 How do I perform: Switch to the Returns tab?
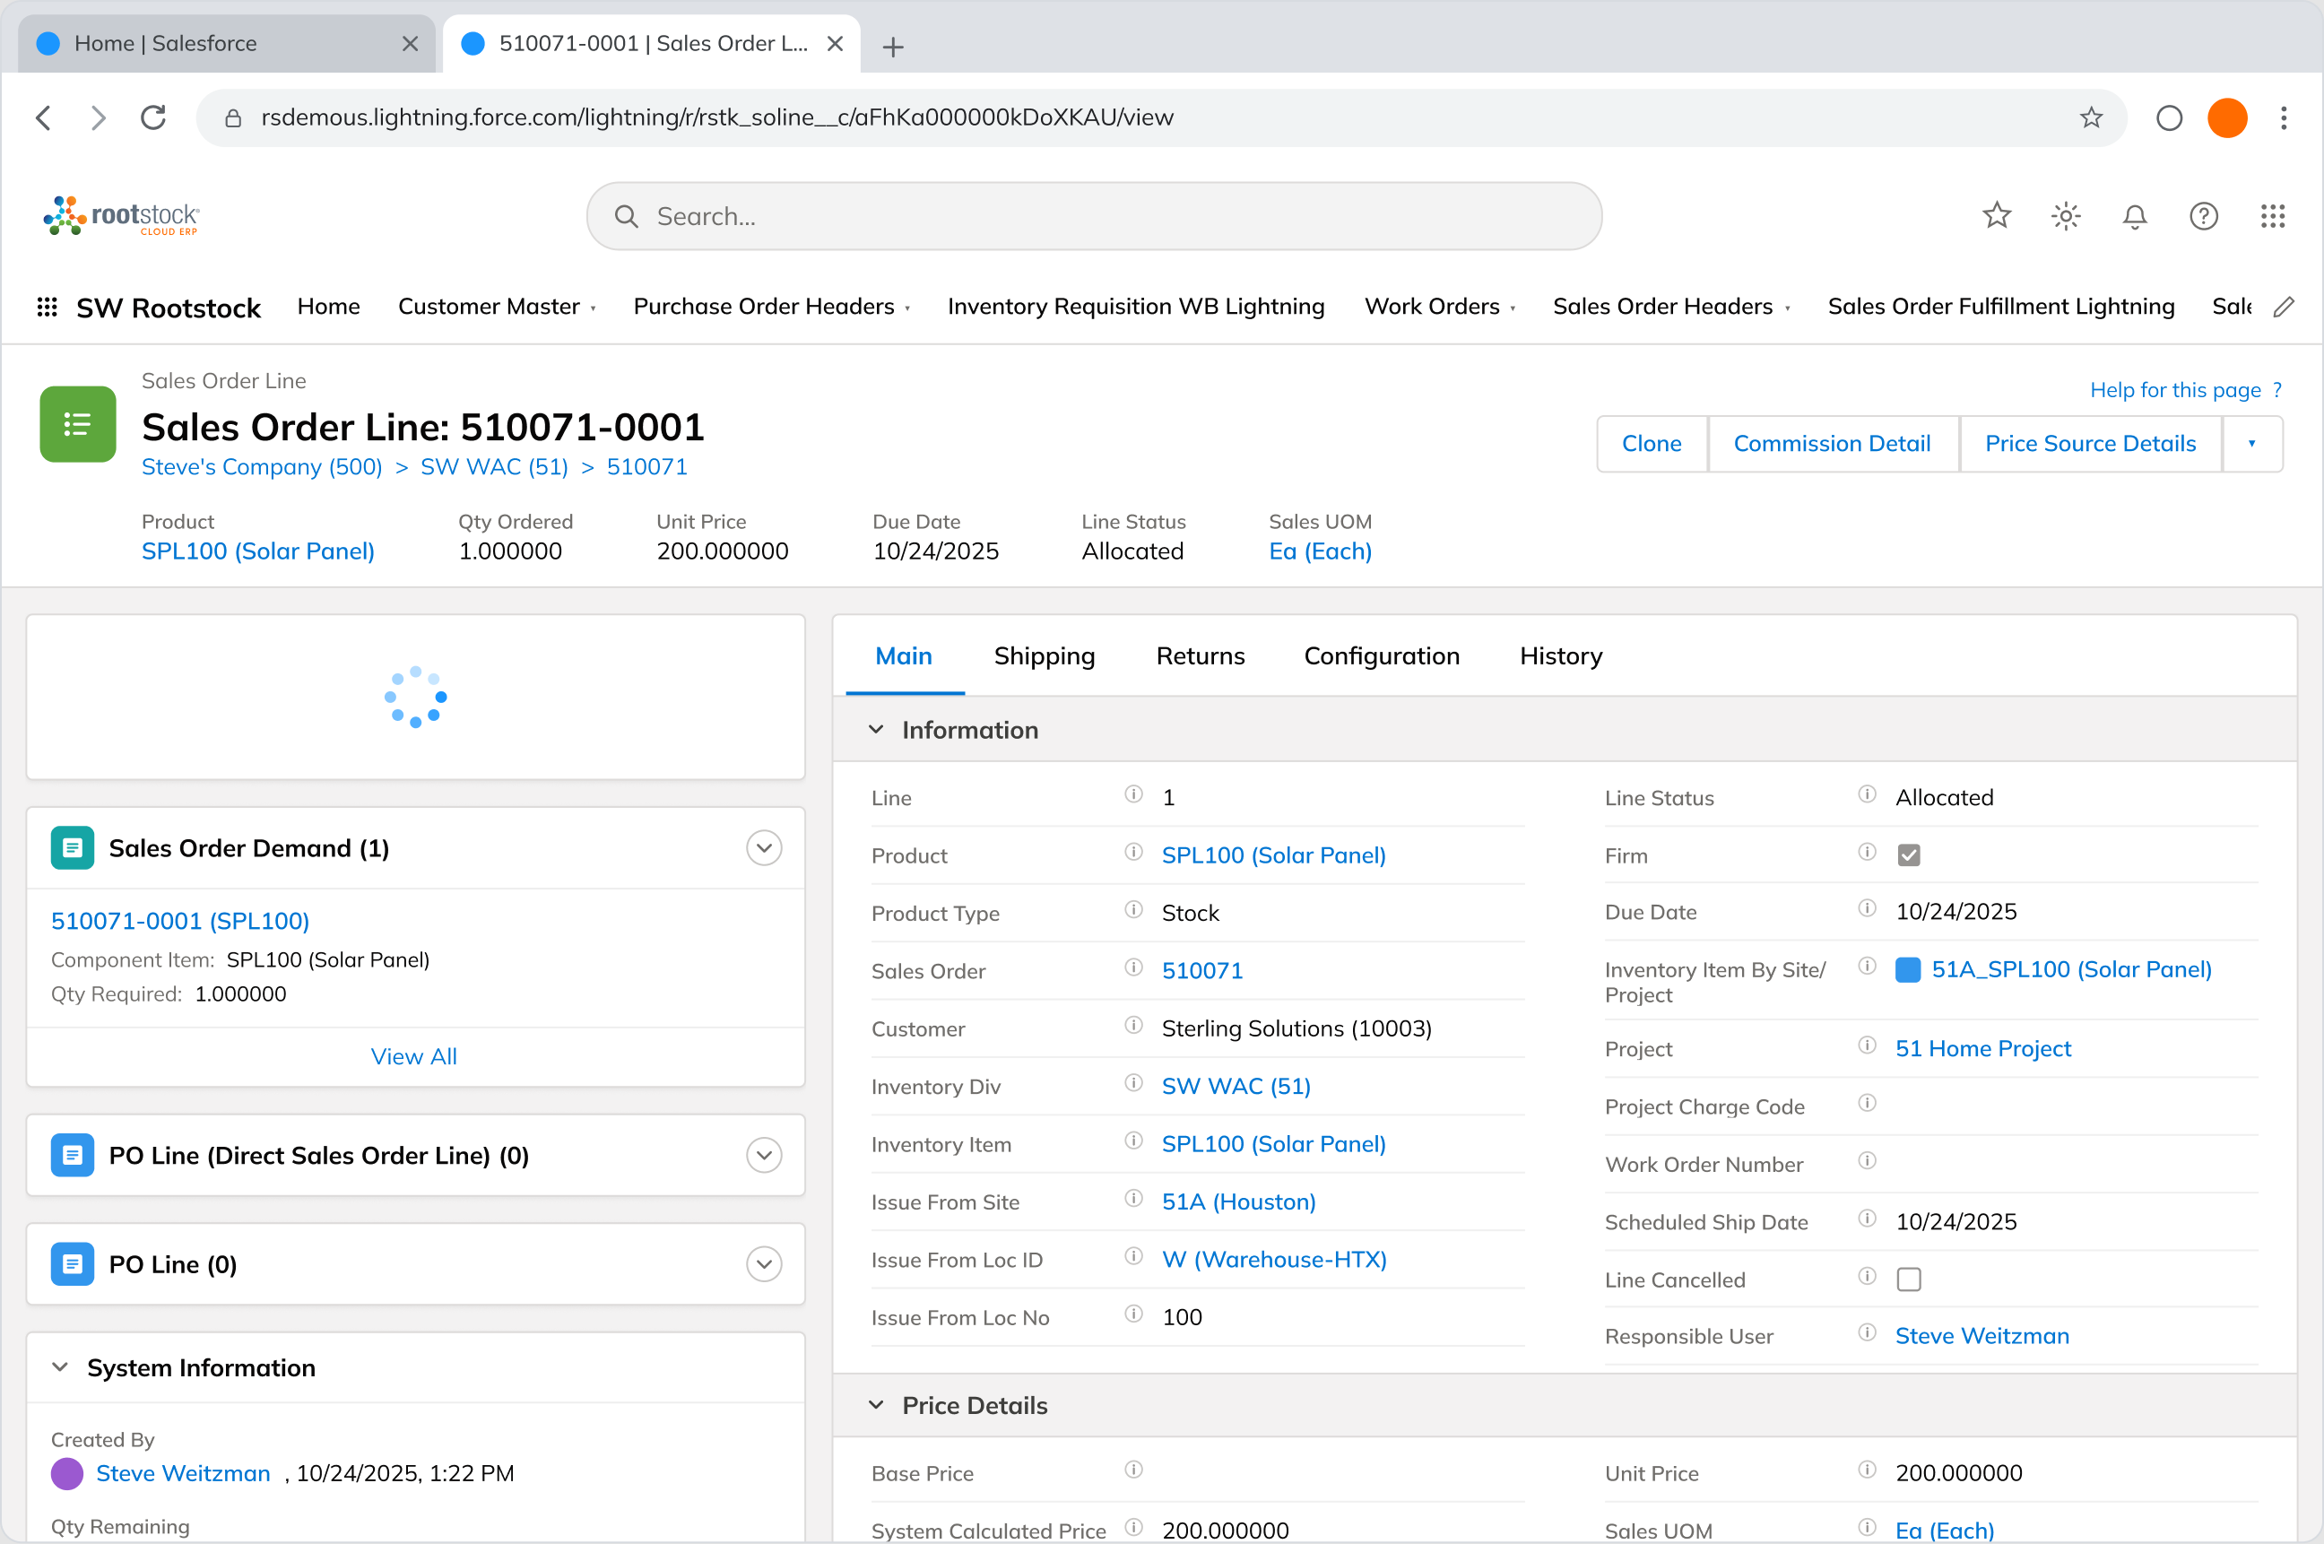1201,655
